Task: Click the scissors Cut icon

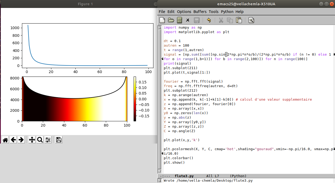Action: coord(221,20)
